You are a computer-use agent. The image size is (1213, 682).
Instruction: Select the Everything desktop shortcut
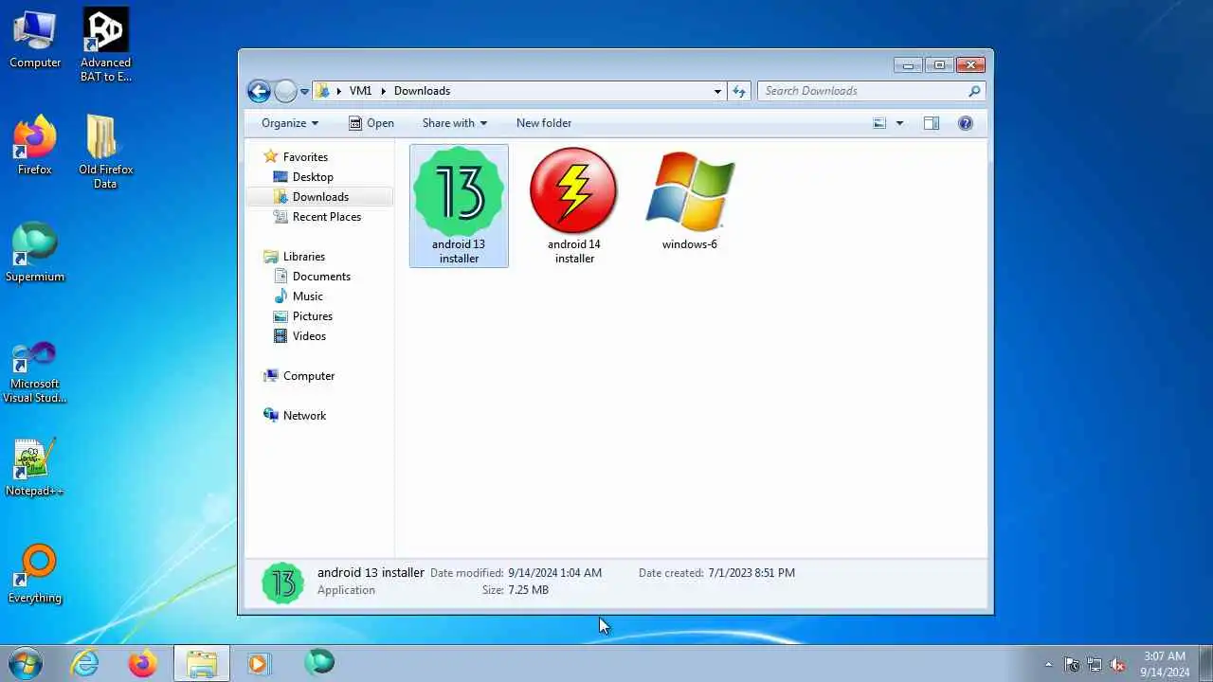coord(35,574)
